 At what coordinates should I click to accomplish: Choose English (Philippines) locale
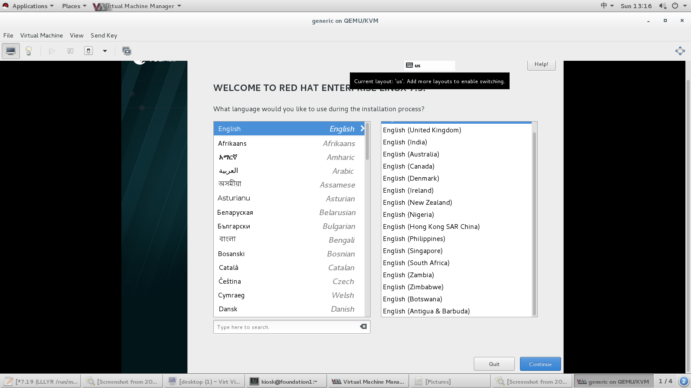(456, 238)
